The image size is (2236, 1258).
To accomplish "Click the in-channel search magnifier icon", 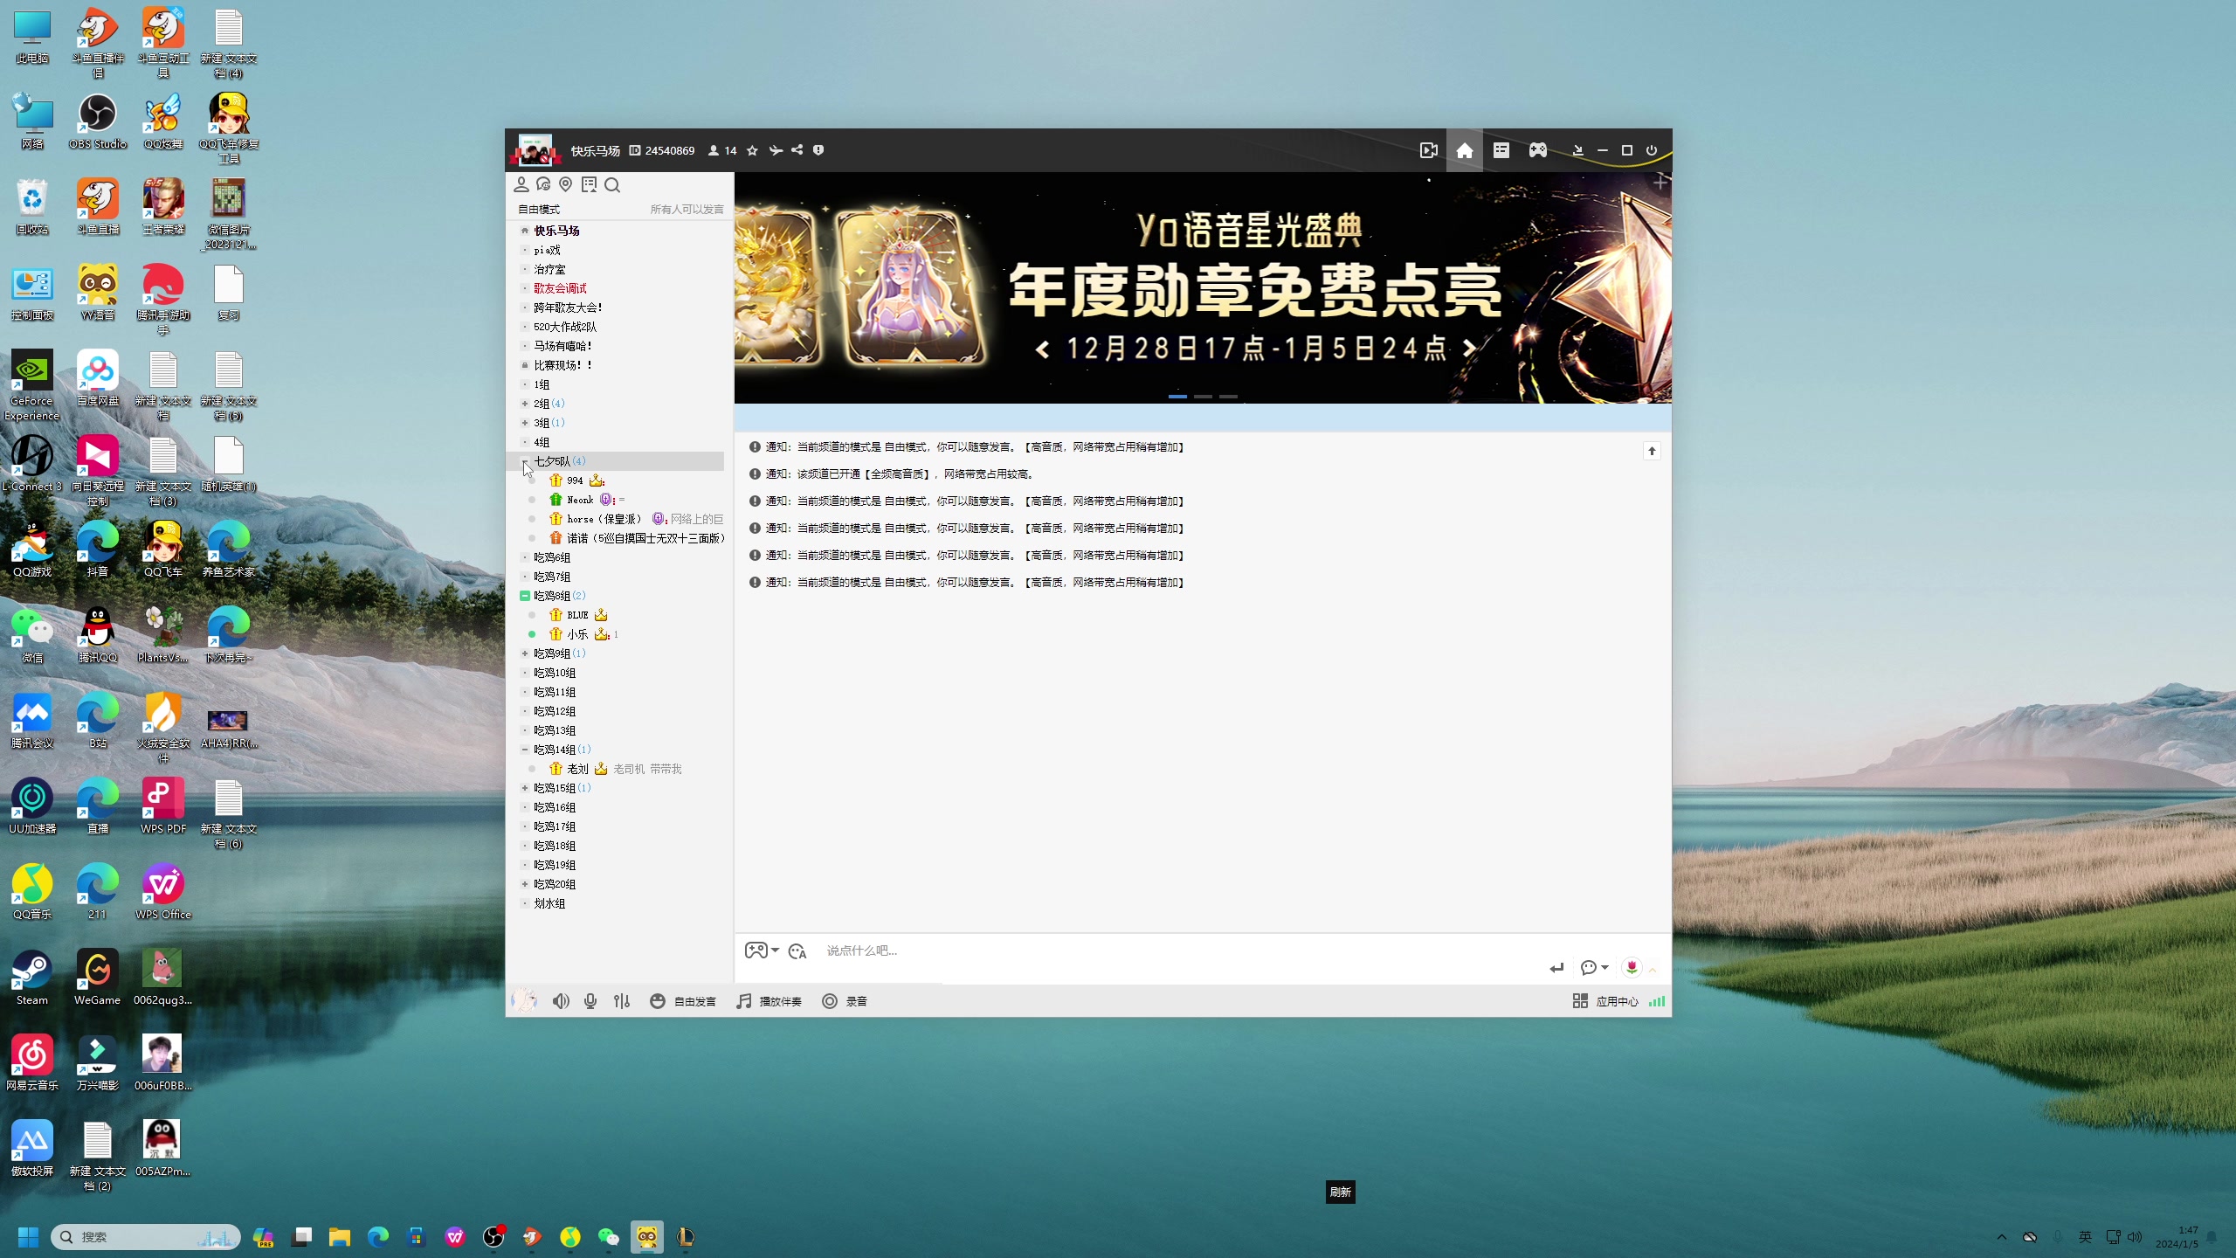I will [x=612, y=184].
